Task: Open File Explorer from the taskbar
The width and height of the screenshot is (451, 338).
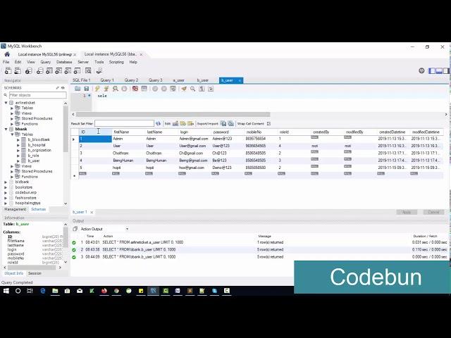Action: (x=55, y=291)
